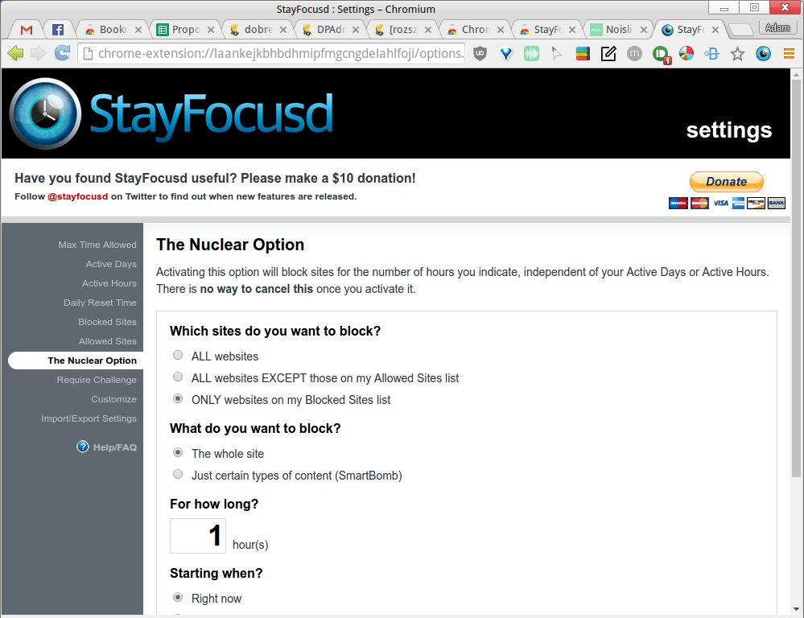Click the green extension icon with red badge
This screenshot has width=804, height=618.
pyautogui.click(x=661, y=55)
